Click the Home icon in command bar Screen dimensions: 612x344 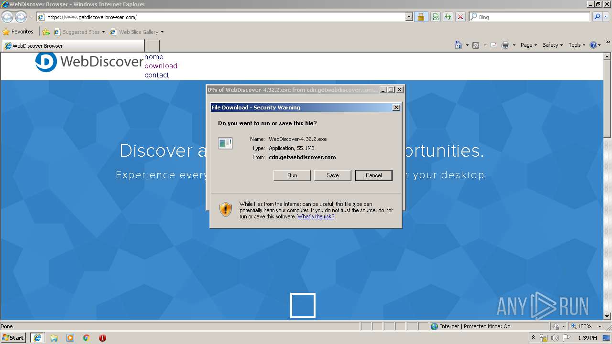(x=458, y=45)
